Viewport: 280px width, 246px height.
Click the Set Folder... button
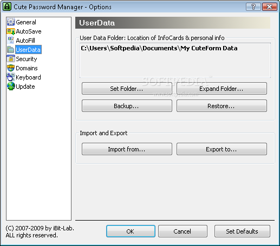127,89
